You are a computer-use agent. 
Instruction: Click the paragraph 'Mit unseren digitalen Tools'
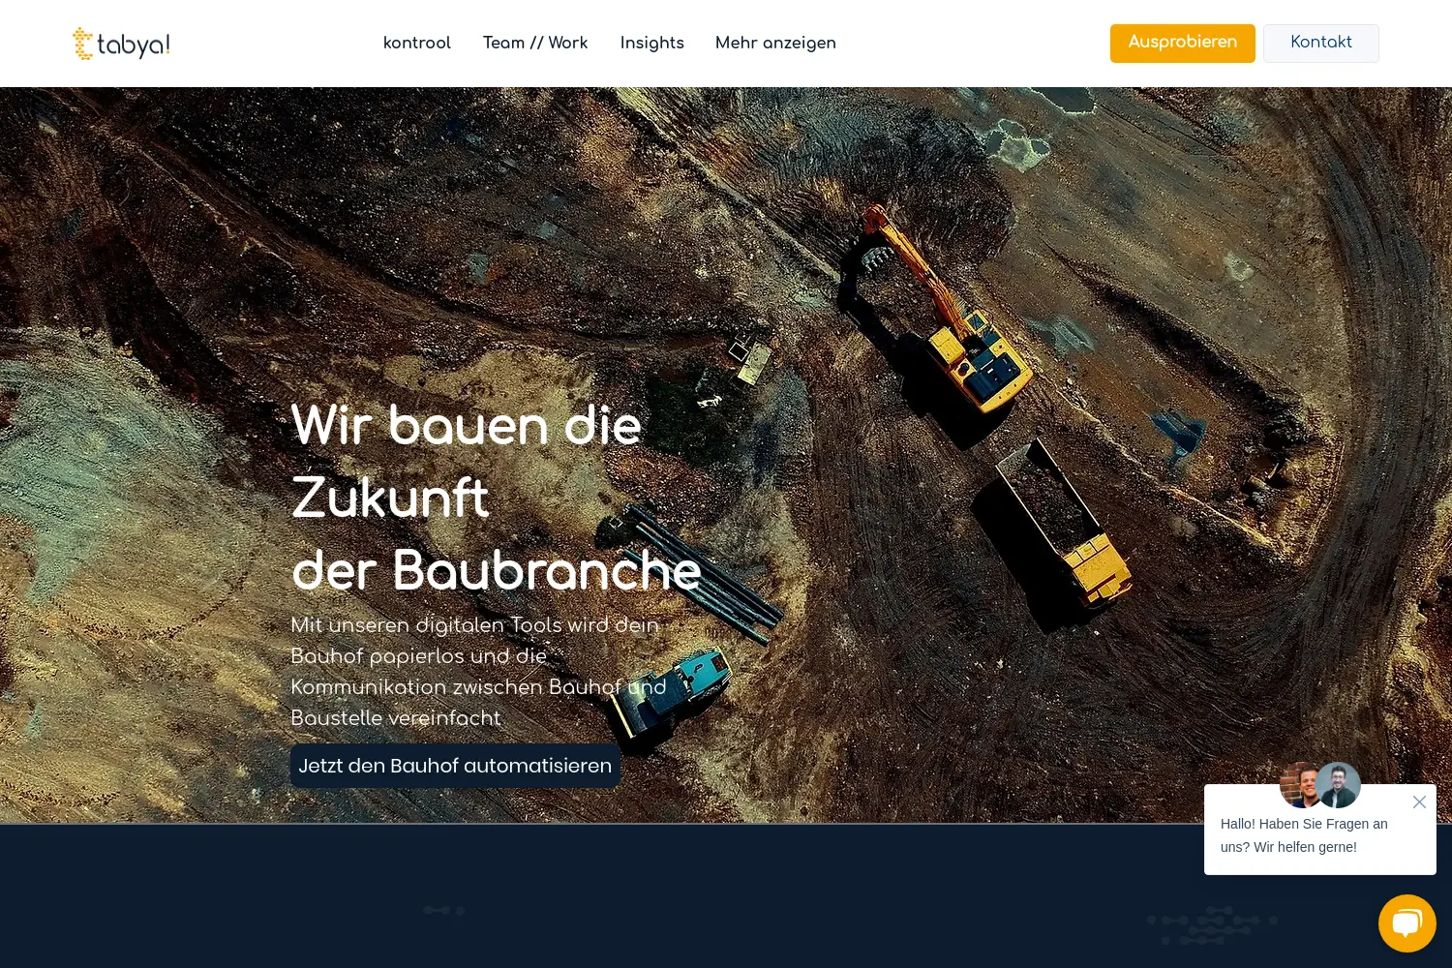point(479,672)
